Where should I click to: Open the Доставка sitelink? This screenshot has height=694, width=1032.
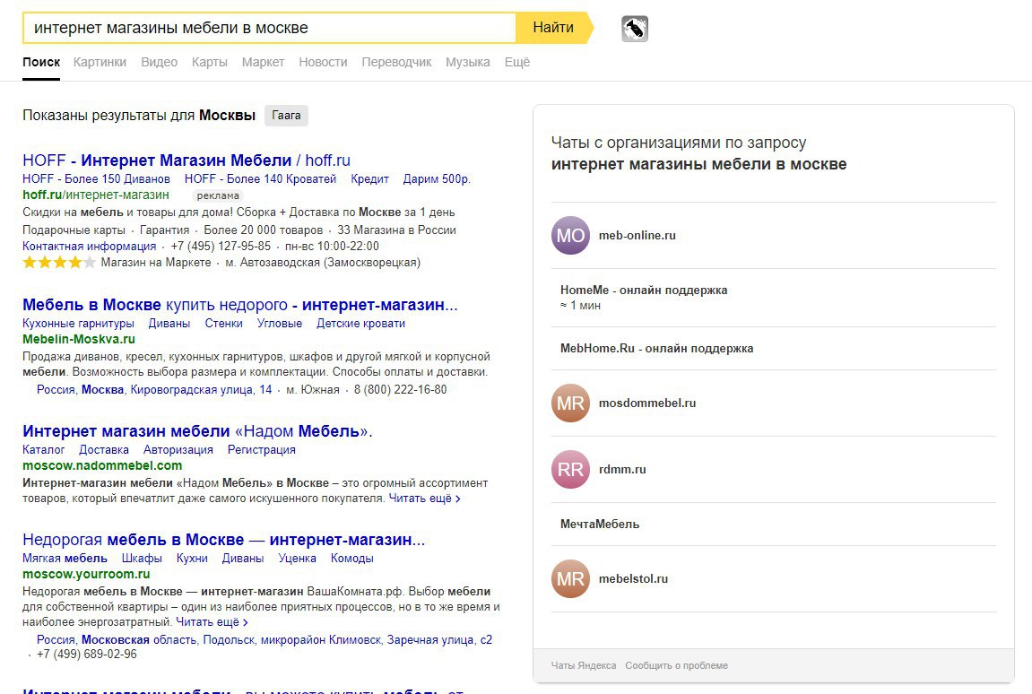104,450
